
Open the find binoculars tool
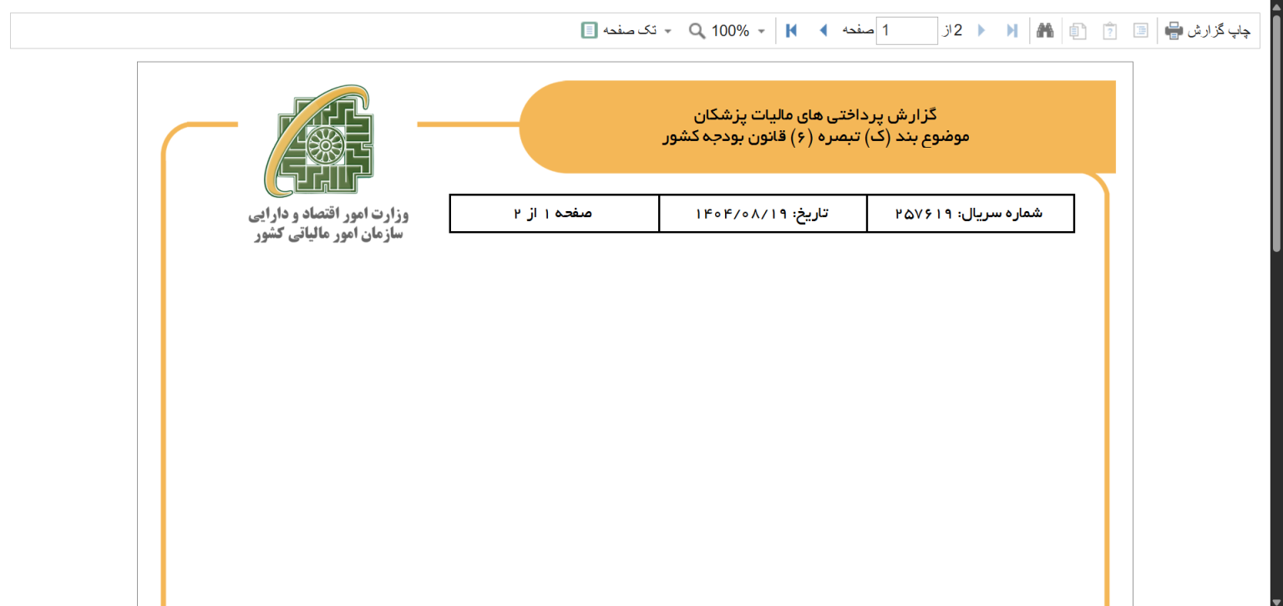tap(1045, 31)
